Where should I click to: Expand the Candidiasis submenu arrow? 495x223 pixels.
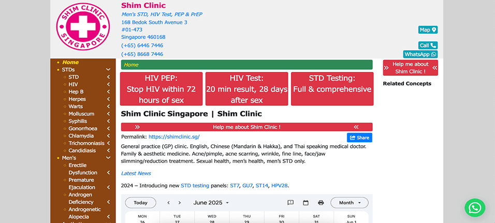pyautogui.click(x=108, y=151)
